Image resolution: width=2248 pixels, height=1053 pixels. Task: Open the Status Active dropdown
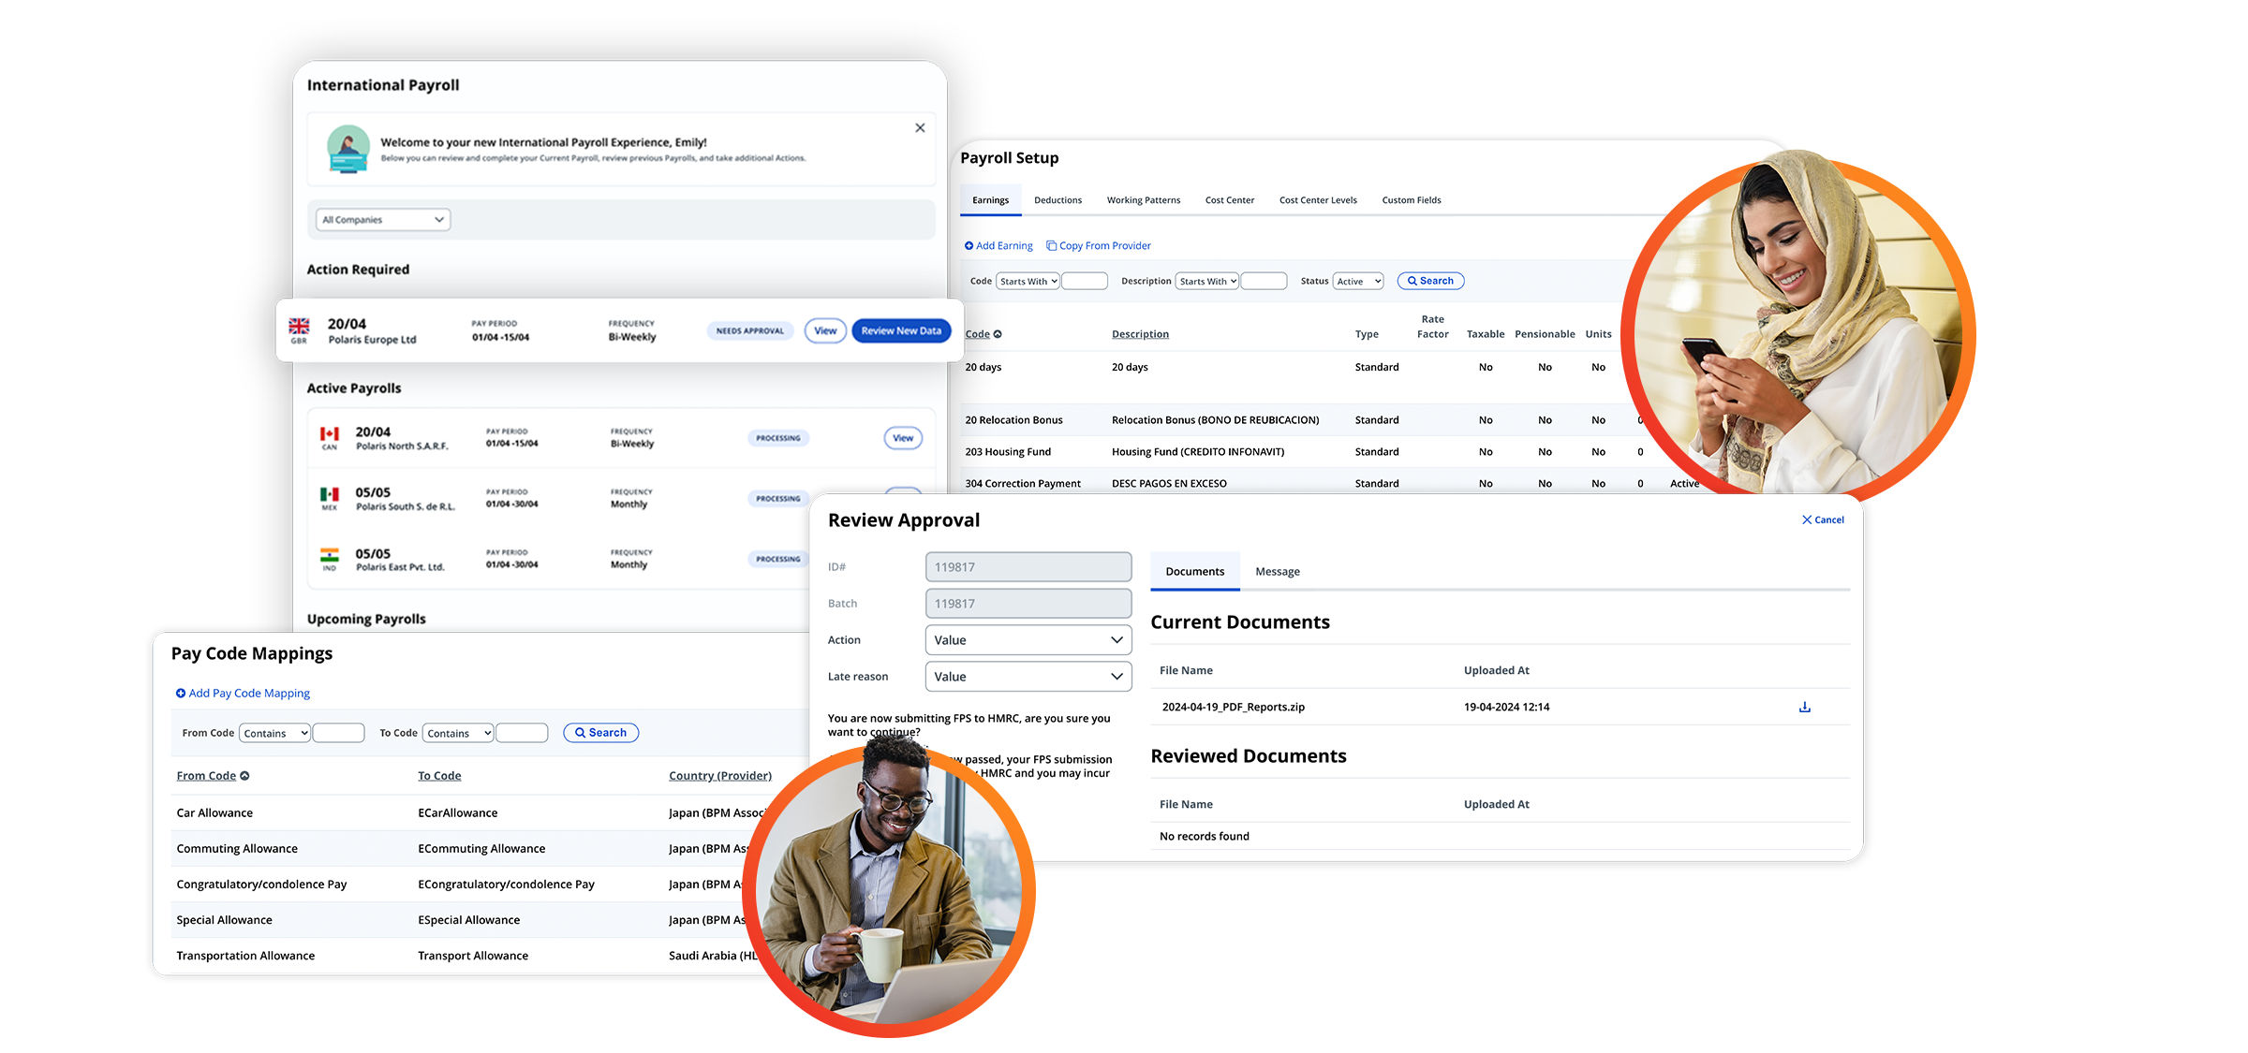[1358, 282]
